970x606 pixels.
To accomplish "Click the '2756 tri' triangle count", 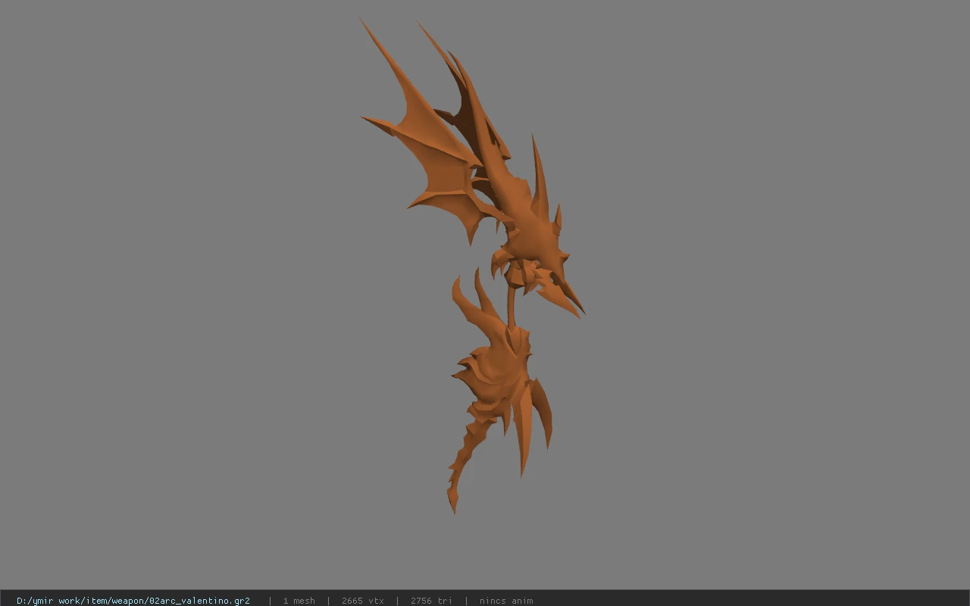I will click(x=431, y=601).
